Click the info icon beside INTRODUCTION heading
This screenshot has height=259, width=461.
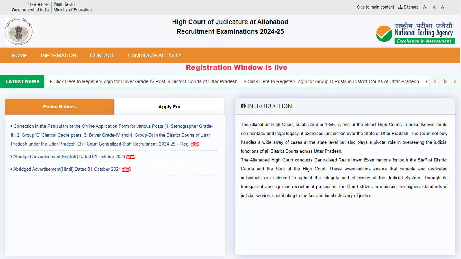pyautogui.click(x=243, y=106)
